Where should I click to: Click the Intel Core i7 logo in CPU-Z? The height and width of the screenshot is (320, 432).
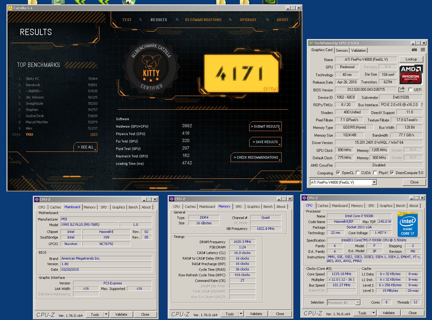coord(408,225)
